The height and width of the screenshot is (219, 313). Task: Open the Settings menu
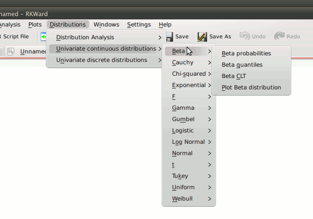pyautogui.click(x=139, y=25)
